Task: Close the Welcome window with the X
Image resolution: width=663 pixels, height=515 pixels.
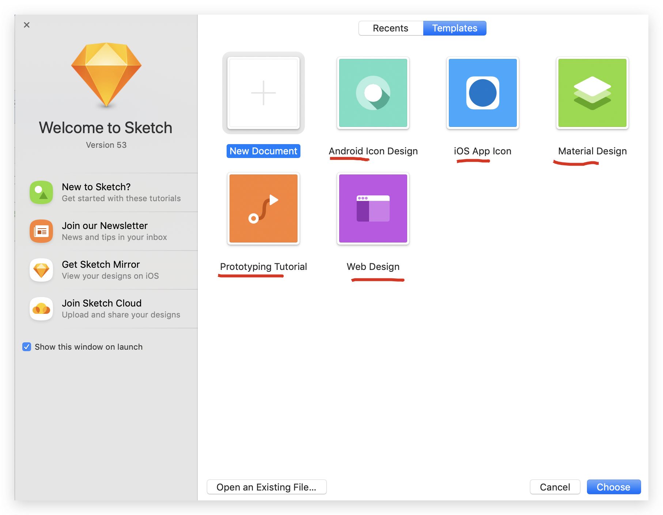Action: (27, 25)
